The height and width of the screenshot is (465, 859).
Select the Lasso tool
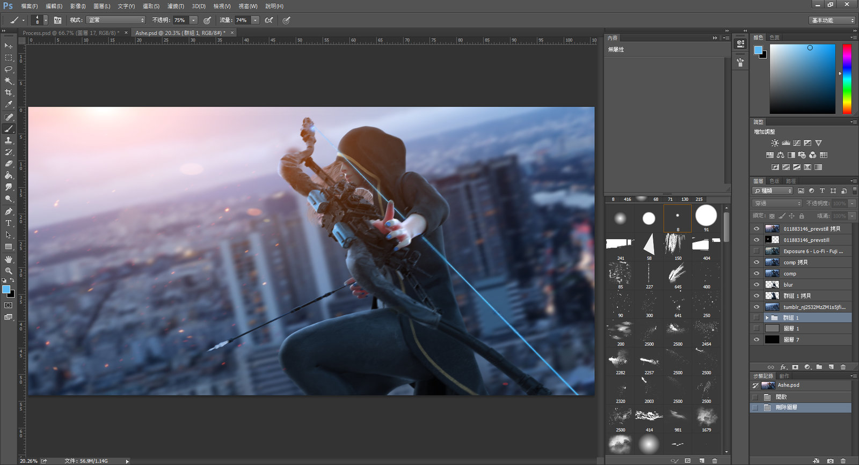9,69
